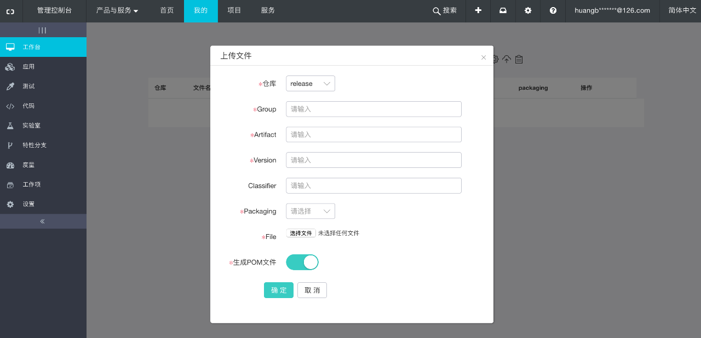Select the 我的 tab
The width and height of the screenshot is (701, 338).
point(200,10)
